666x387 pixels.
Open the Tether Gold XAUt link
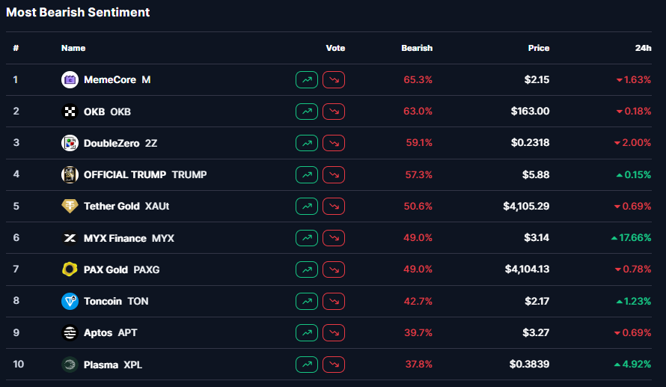pyautogui.click(x=132, y=206)
